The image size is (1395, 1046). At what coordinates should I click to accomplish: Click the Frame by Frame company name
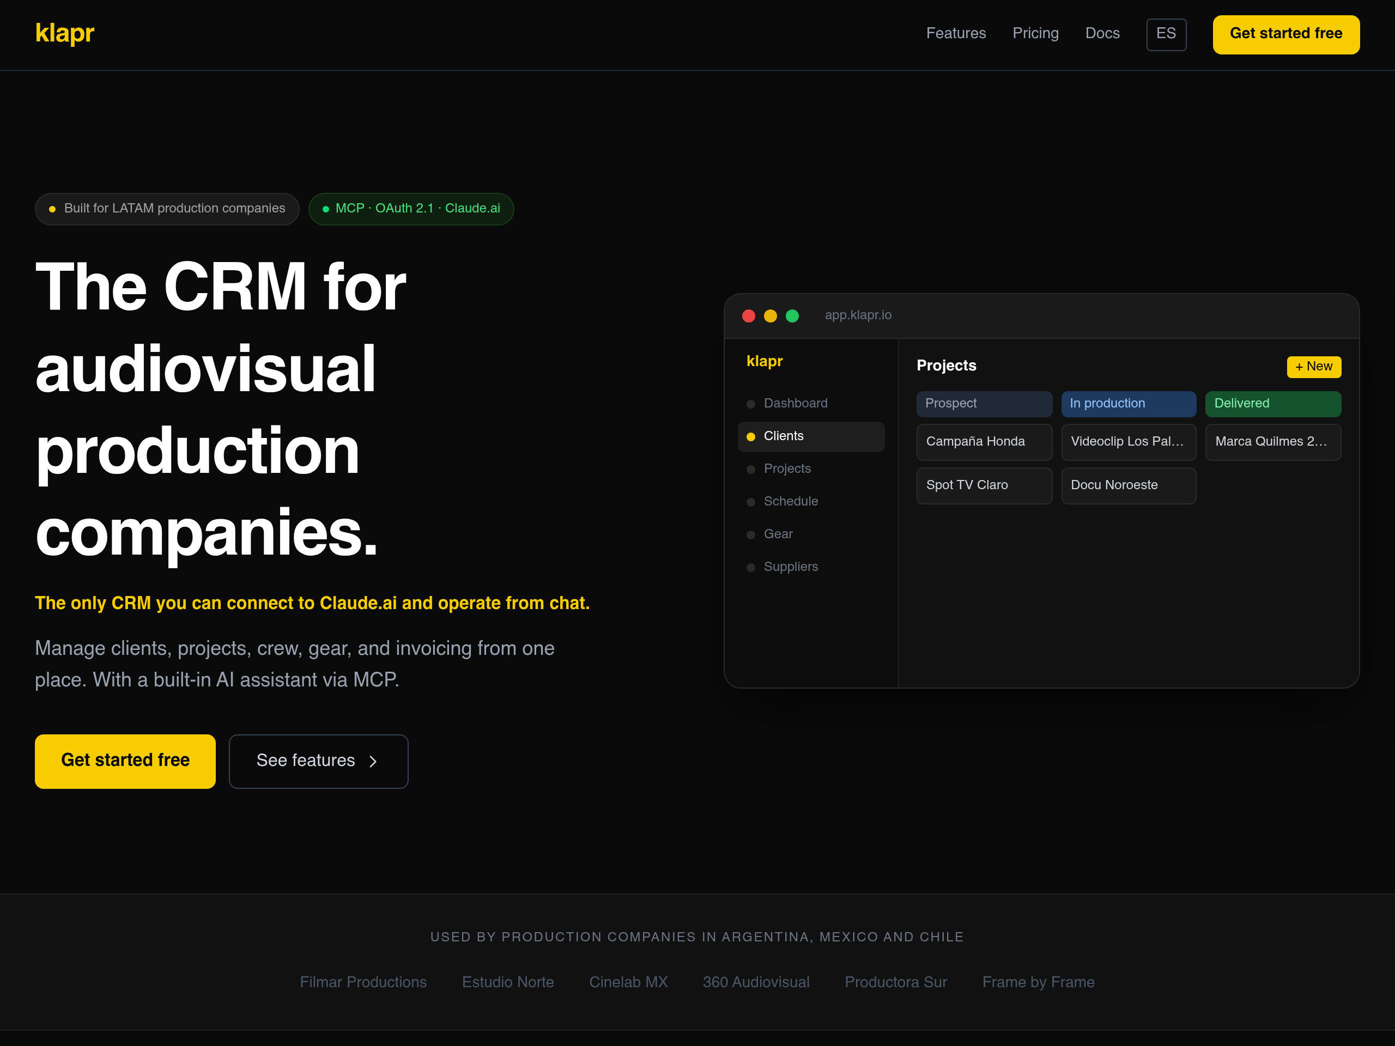pyautogui.click(x=1038, y=982)
